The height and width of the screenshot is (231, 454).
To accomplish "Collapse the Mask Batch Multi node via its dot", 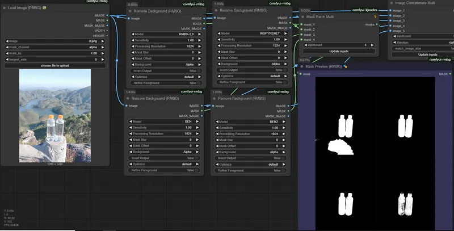I will pyautogui.click(x=302, y=17).
